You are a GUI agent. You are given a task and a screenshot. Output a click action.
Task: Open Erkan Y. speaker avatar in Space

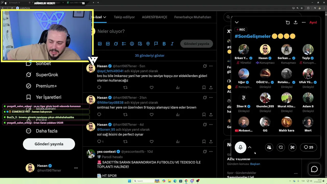point(243,50)
